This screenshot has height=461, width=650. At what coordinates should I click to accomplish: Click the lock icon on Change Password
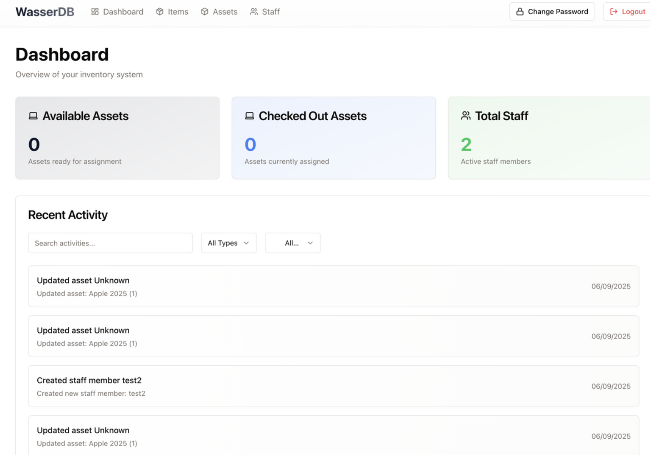520,12
